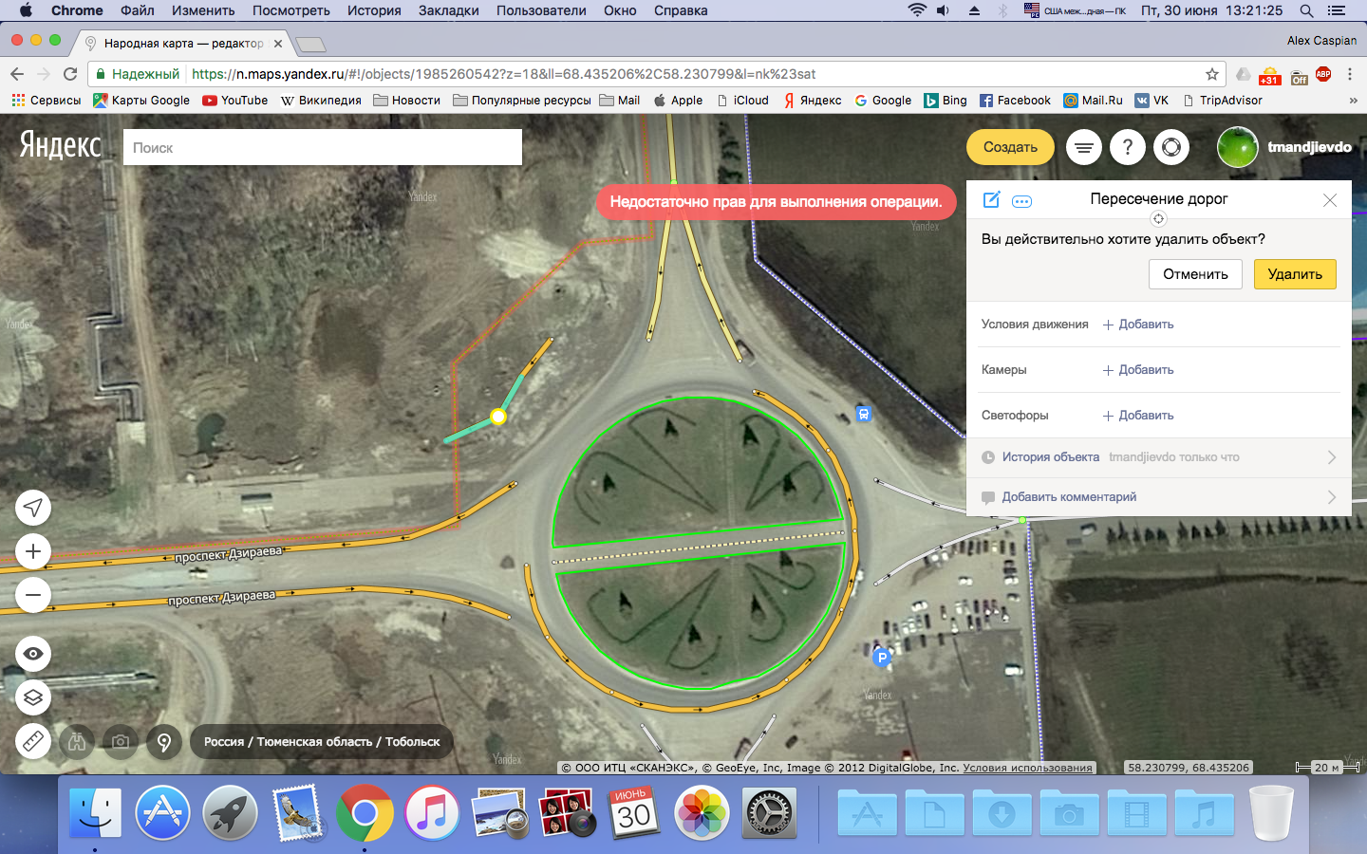This screenshot has width=1367, height=854.
Task: Click the parking P icon on map
Action: click(882, 658)
